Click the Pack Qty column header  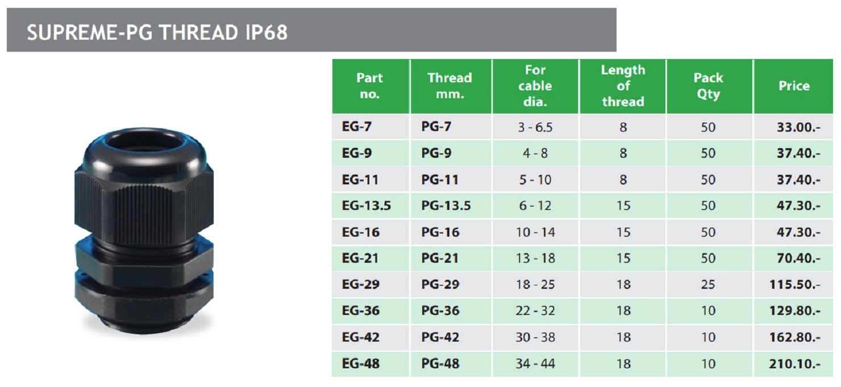708,86
